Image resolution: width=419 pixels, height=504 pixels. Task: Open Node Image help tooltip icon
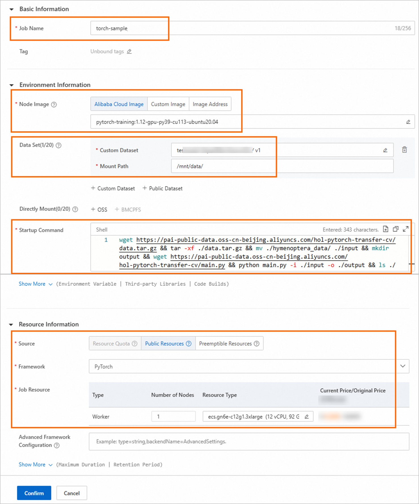54,104
